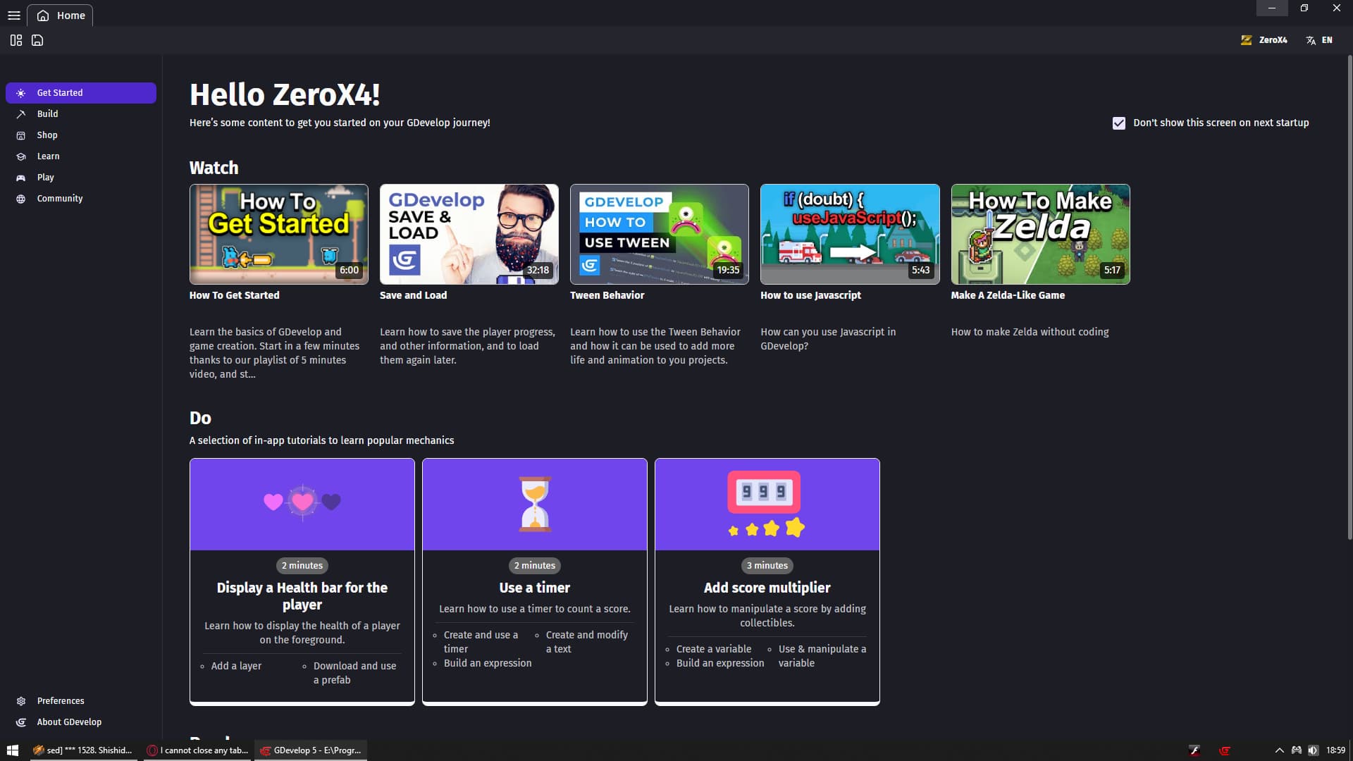1353x761 pixels.
Task: Click the 'Hello ZeroX4!' heading
Action: [285, 95]
